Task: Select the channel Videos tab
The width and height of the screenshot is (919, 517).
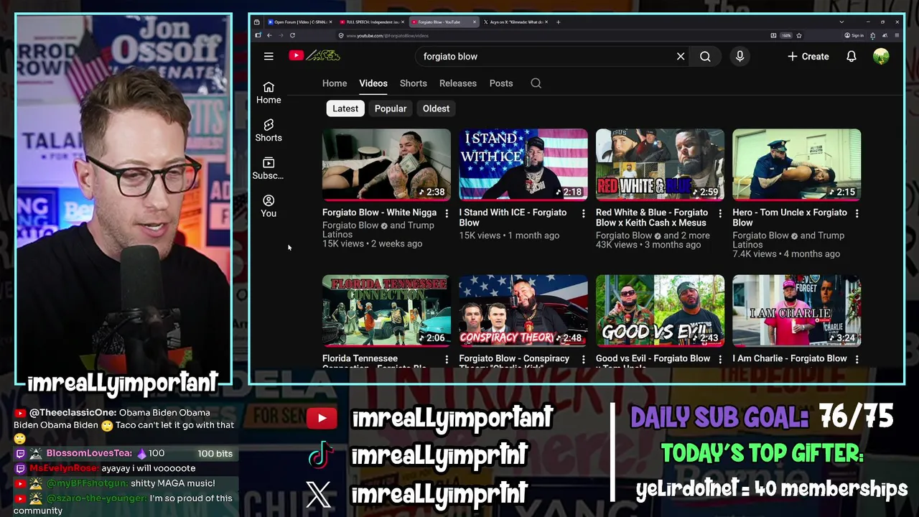Action: 373,83
